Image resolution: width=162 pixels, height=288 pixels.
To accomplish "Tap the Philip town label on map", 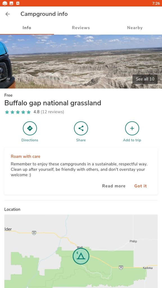I will click(133, 241).
